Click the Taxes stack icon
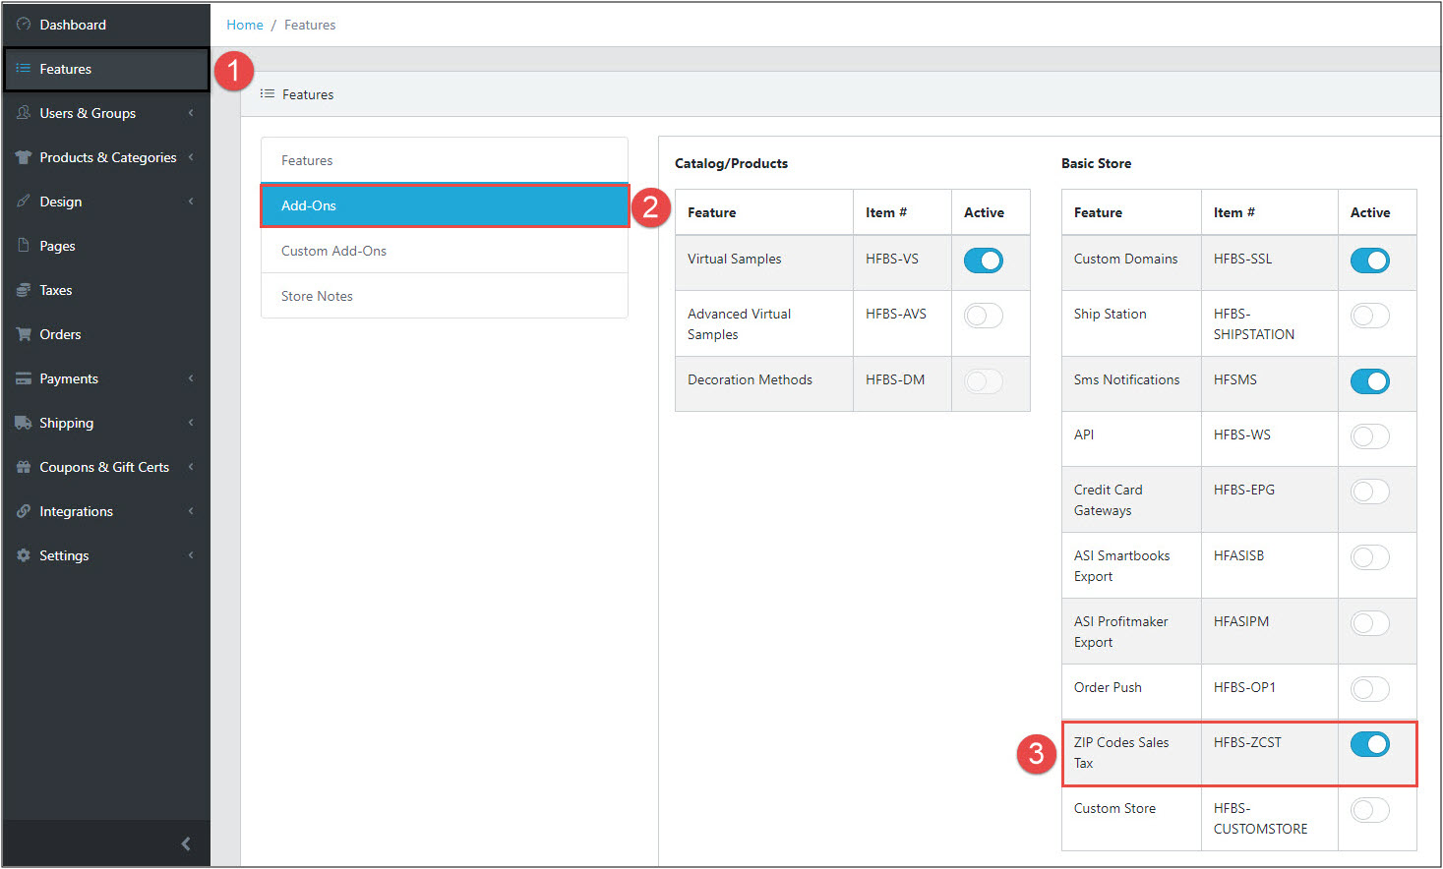Screen dimensions: 1443x869 click(24, 290)
